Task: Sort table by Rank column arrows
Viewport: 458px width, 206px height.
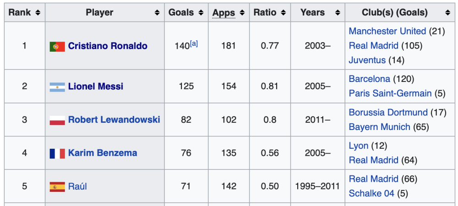Action: click(x=38, y=12)
